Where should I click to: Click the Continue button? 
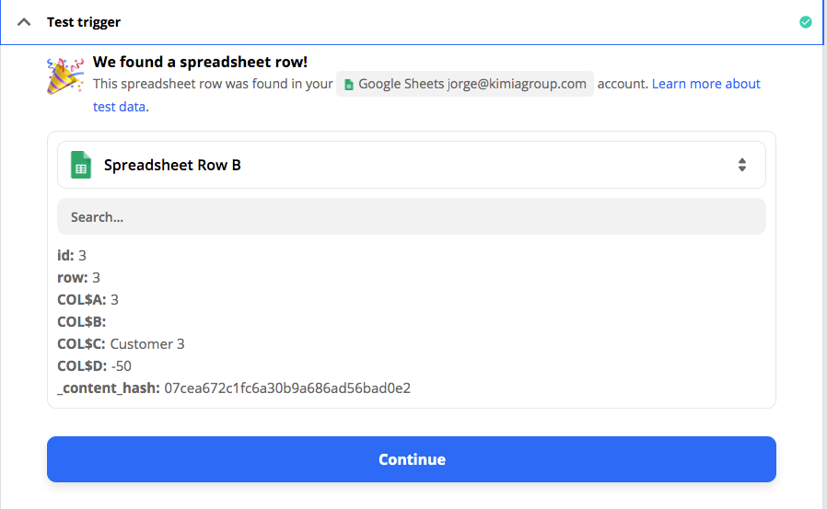(412, 459)
